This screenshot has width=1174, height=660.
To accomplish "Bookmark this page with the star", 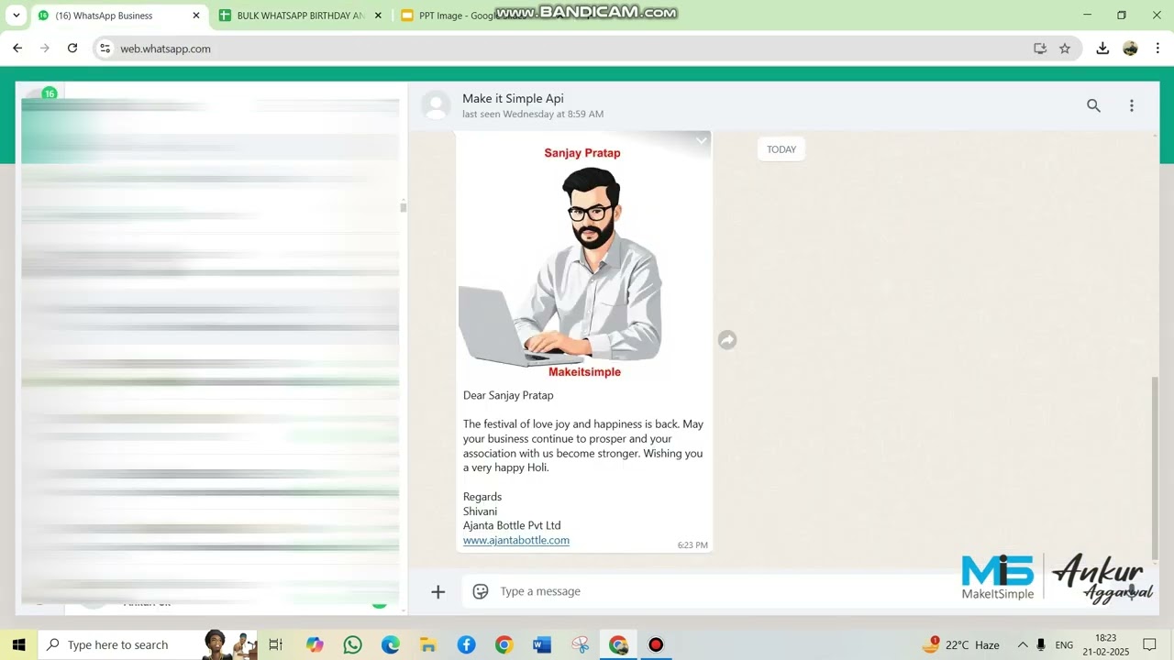I will [x=1065, y=49].
